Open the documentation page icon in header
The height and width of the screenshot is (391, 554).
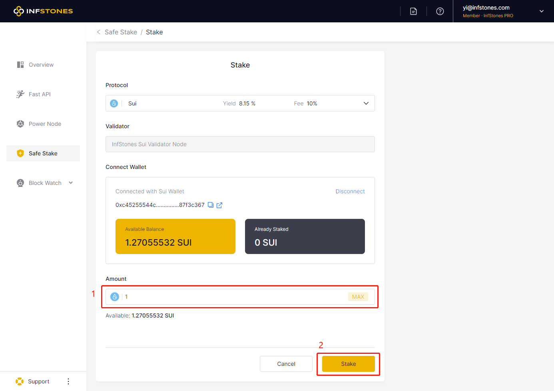(414, 11)
